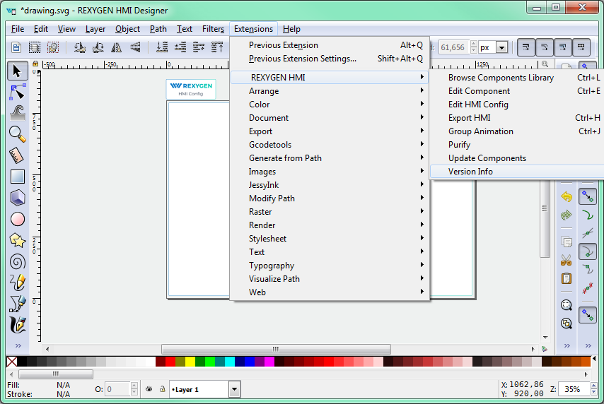Choose Previous Extension Settings entry
Viewport: 604px width, 404px height.
pos(330,59)
